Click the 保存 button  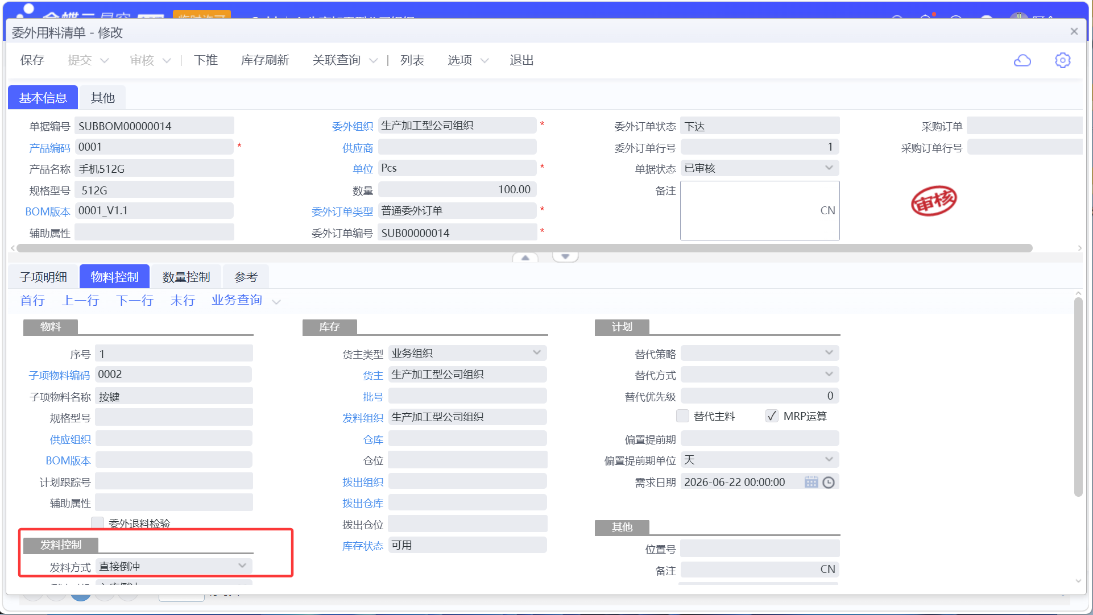tap(32, 60)
